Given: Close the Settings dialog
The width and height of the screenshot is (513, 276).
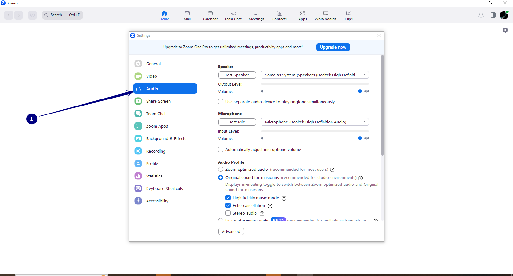Looking at the screenshot, I should click(379, 35).
